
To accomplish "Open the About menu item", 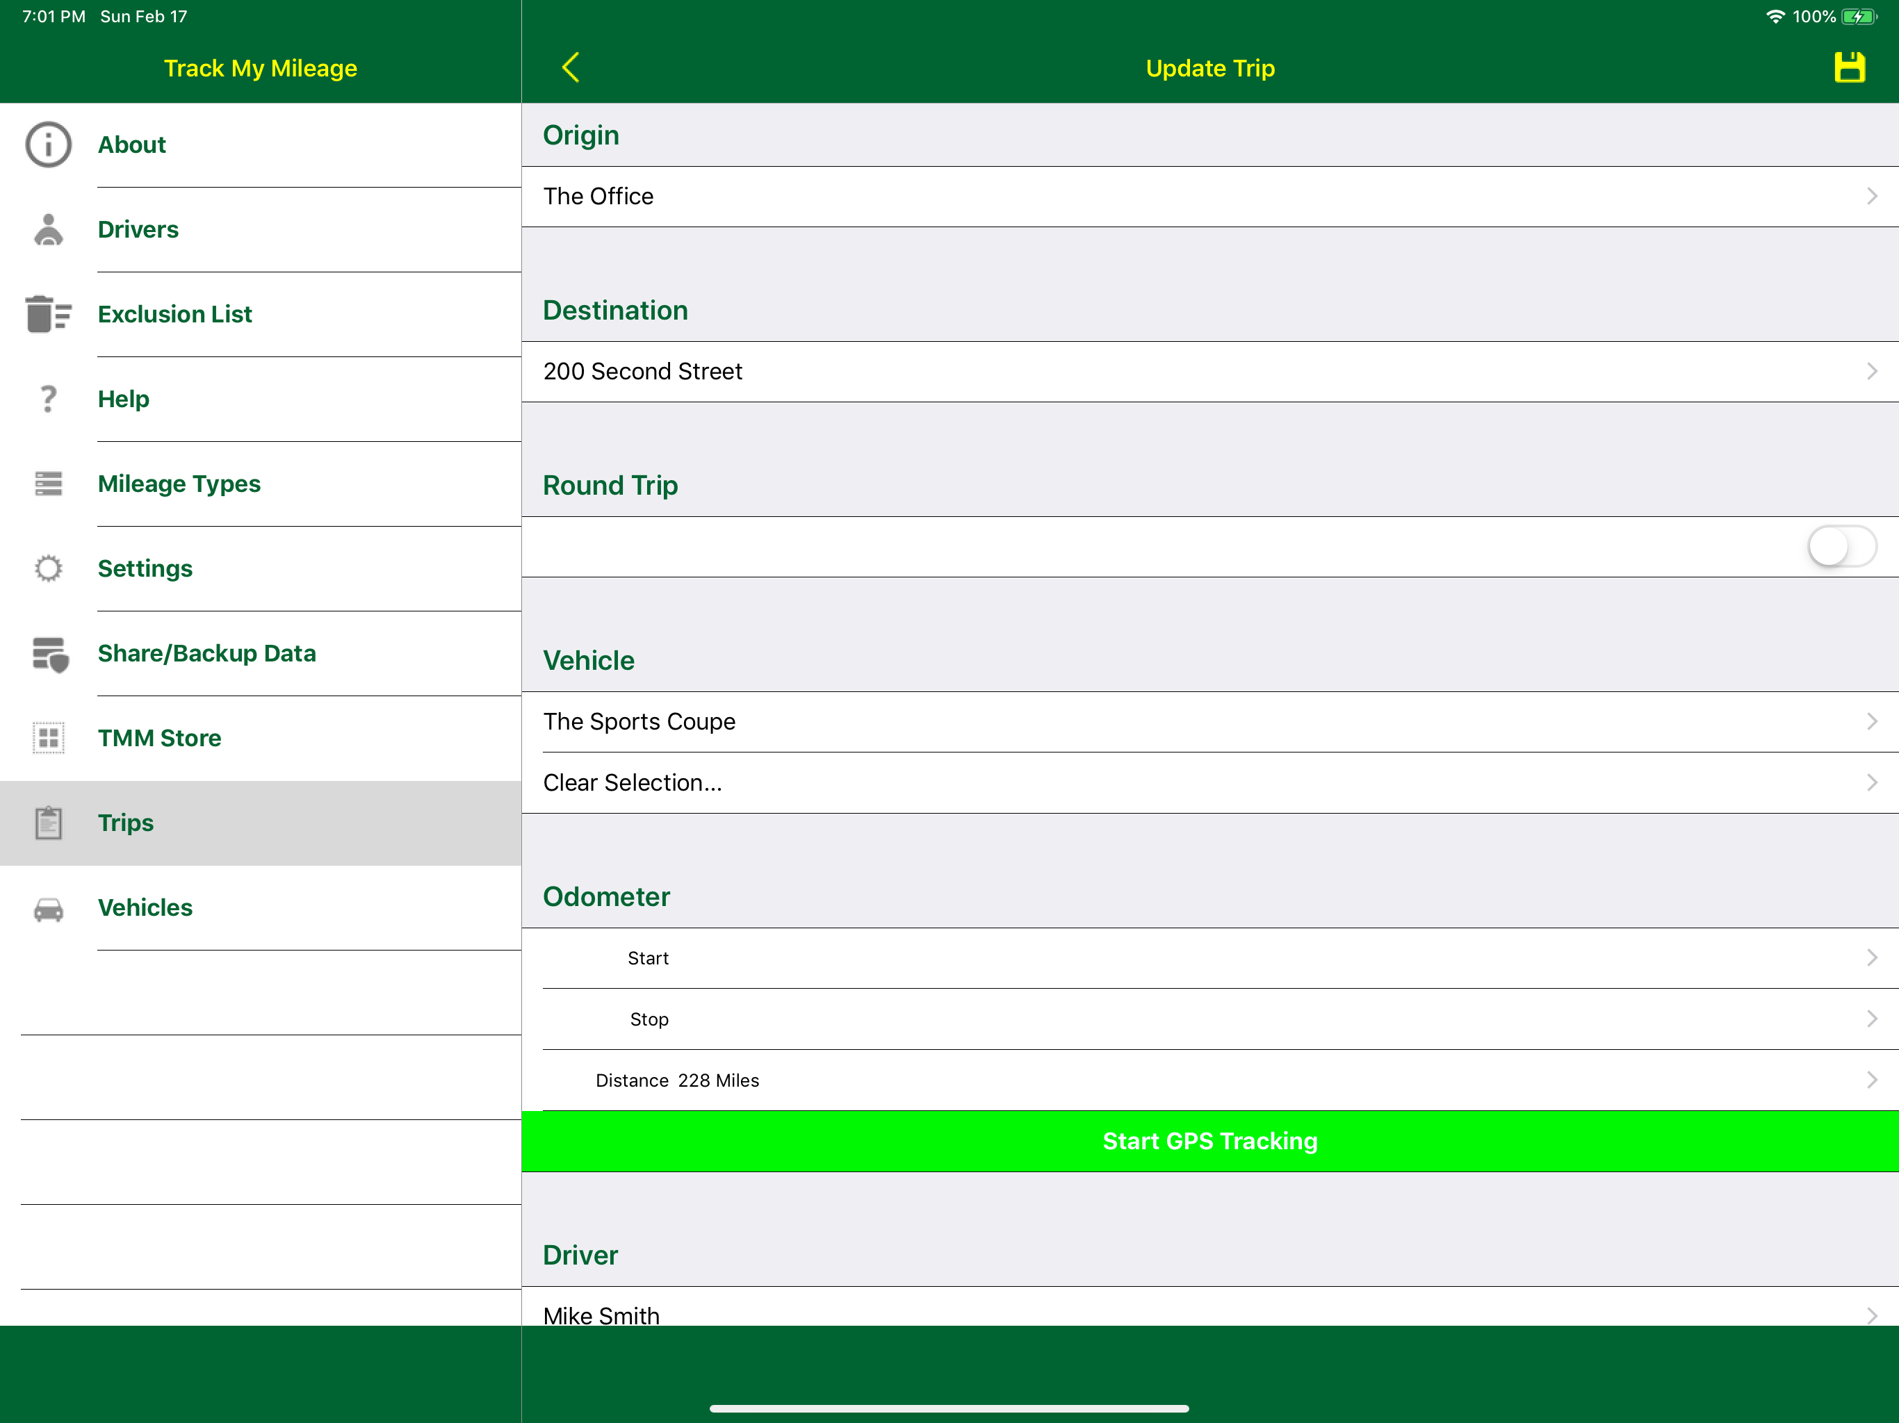I will [260, 145].
